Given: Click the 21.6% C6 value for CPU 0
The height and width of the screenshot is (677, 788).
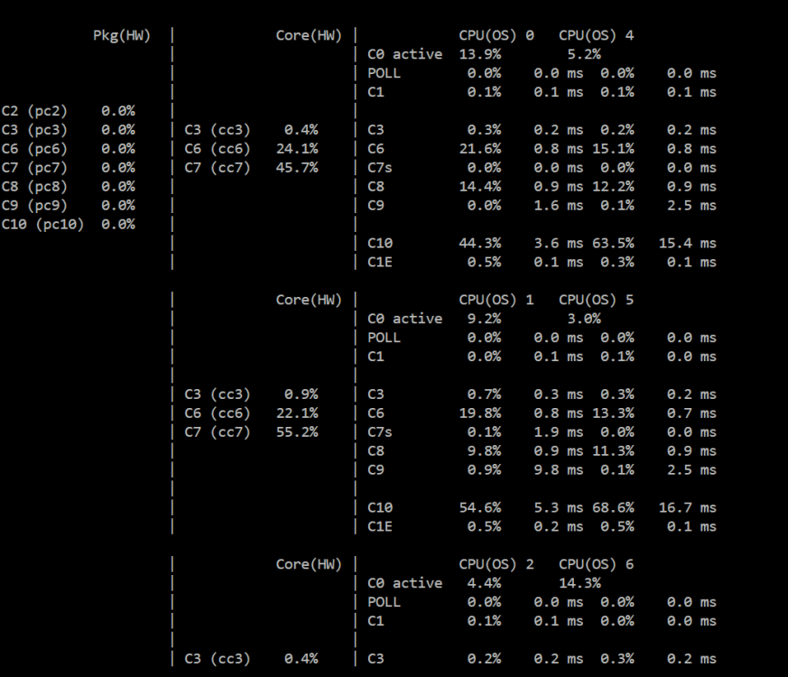Looking at the screenshot, I should click(x=480, y=149).
